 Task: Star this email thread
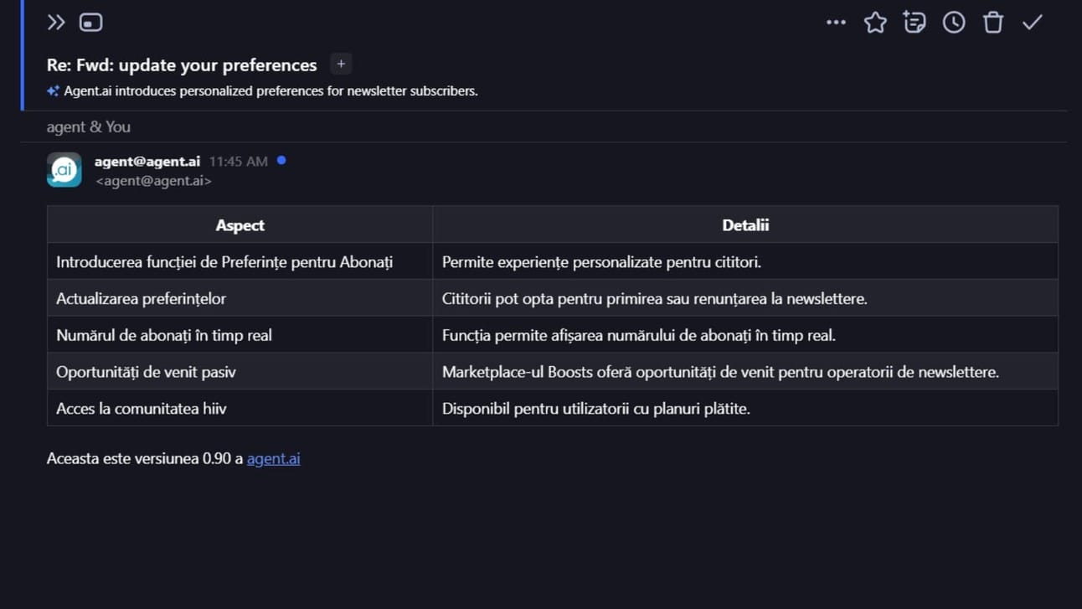[875, 23]
